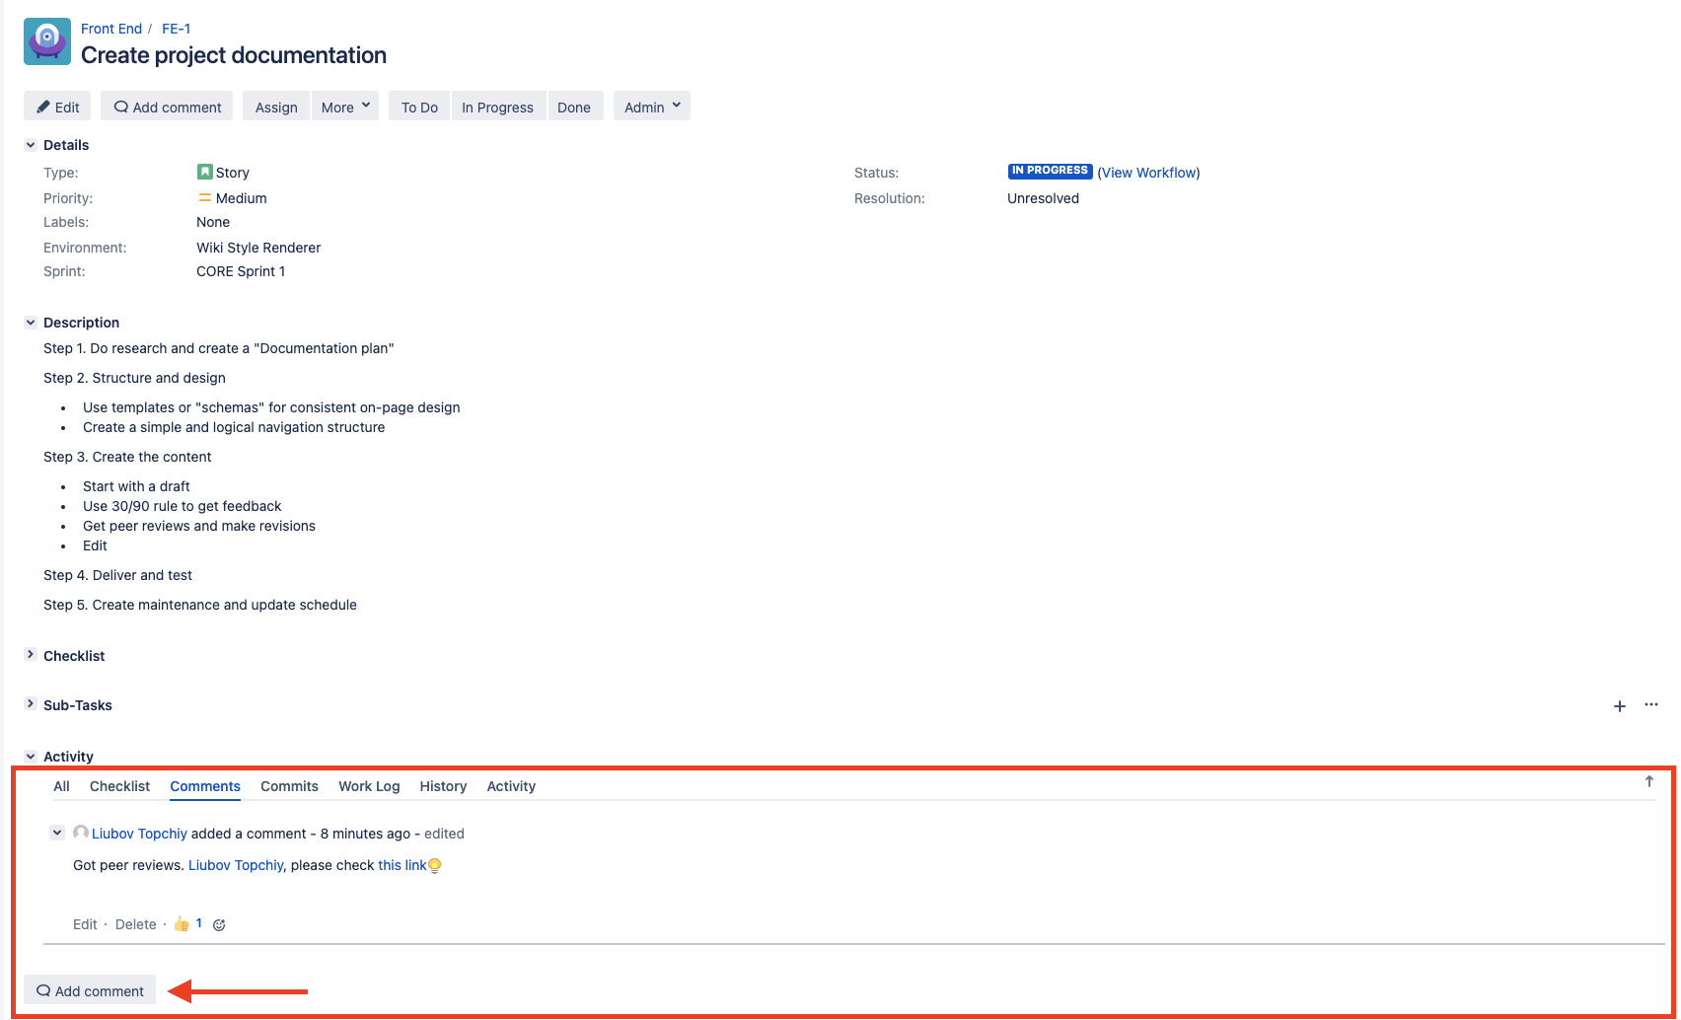Screen dimensions: 1681x1020
Task: Open the Sub-Tasks three-dot options menu
Action: pos(1650,705)
